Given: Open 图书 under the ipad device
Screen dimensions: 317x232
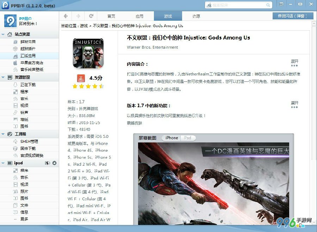Looking at the screenshot, I should point(24,198).
